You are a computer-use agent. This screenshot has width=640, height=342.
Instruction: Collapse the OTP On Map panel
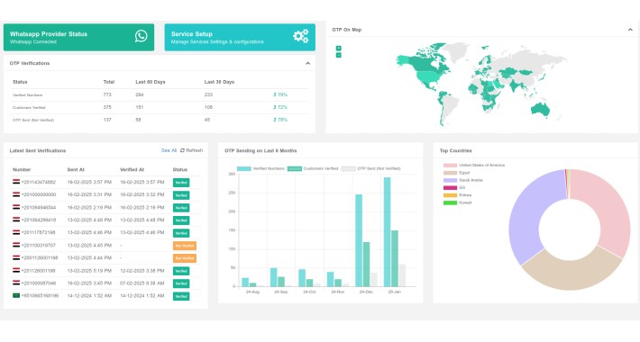630,30
